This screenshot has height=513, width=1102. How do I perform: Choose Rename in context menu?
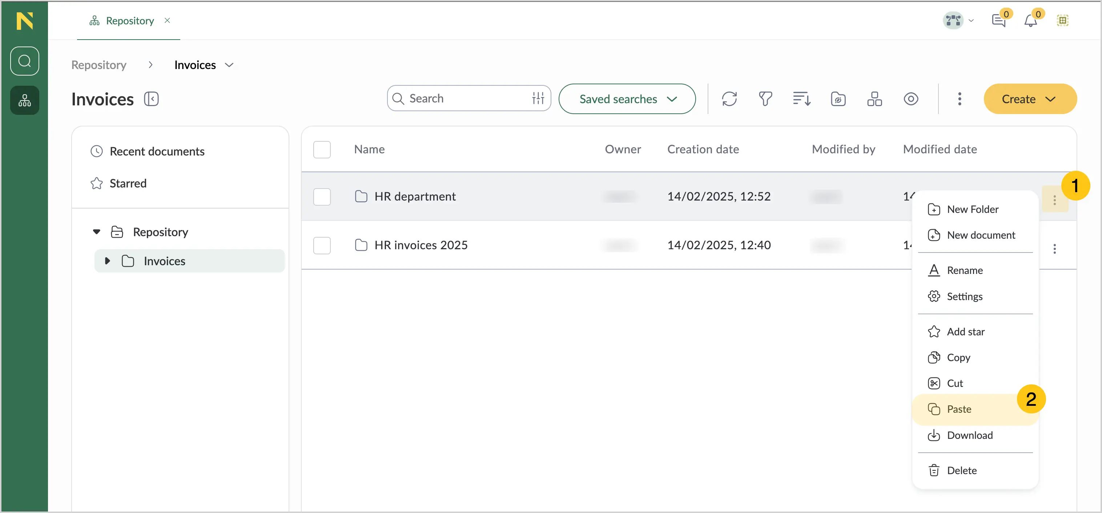tap(975, 270)
